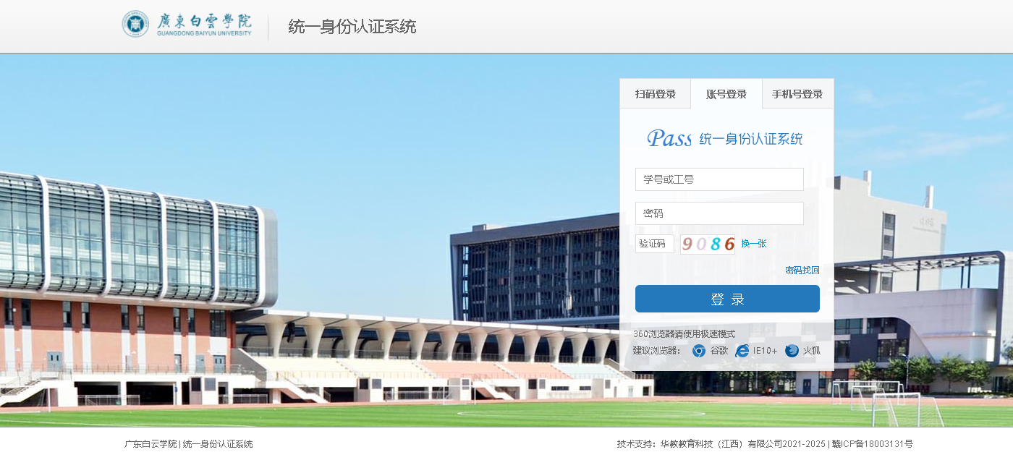Image resolution: width=1013 pixels, height=460 pixels.
Task: Switch to the 扫码登录 tab
Action: pyautogui.click(x=655, y=94)
